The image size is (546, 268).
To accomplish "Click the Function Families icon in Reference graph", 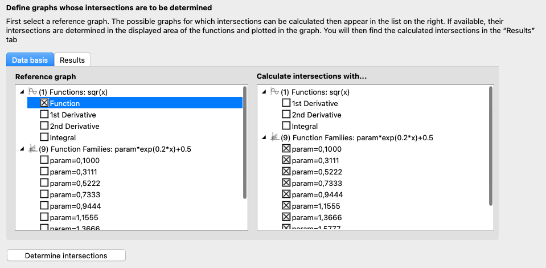I will pyautogui.click(x=32, y=149).
